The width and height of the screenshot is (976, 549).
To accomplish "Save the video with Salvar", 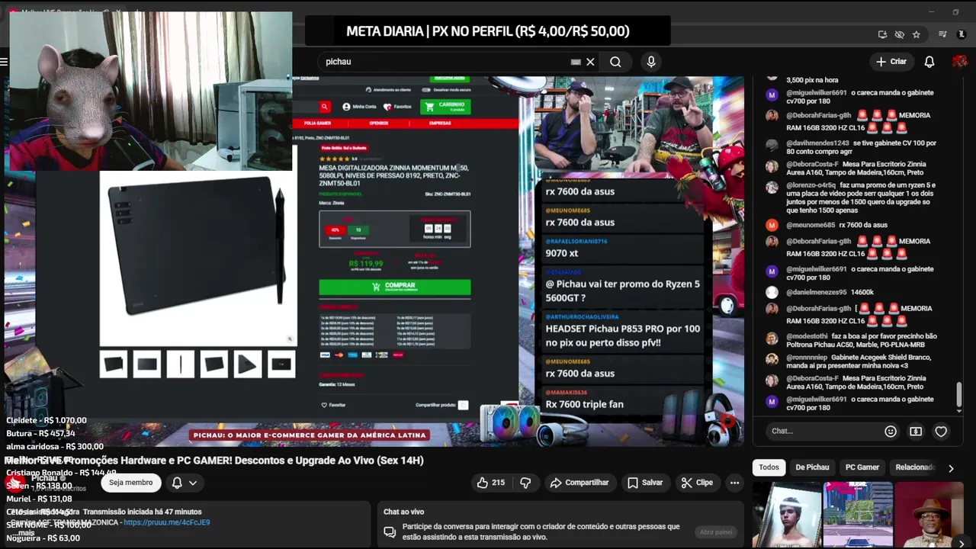I will 645,483.
